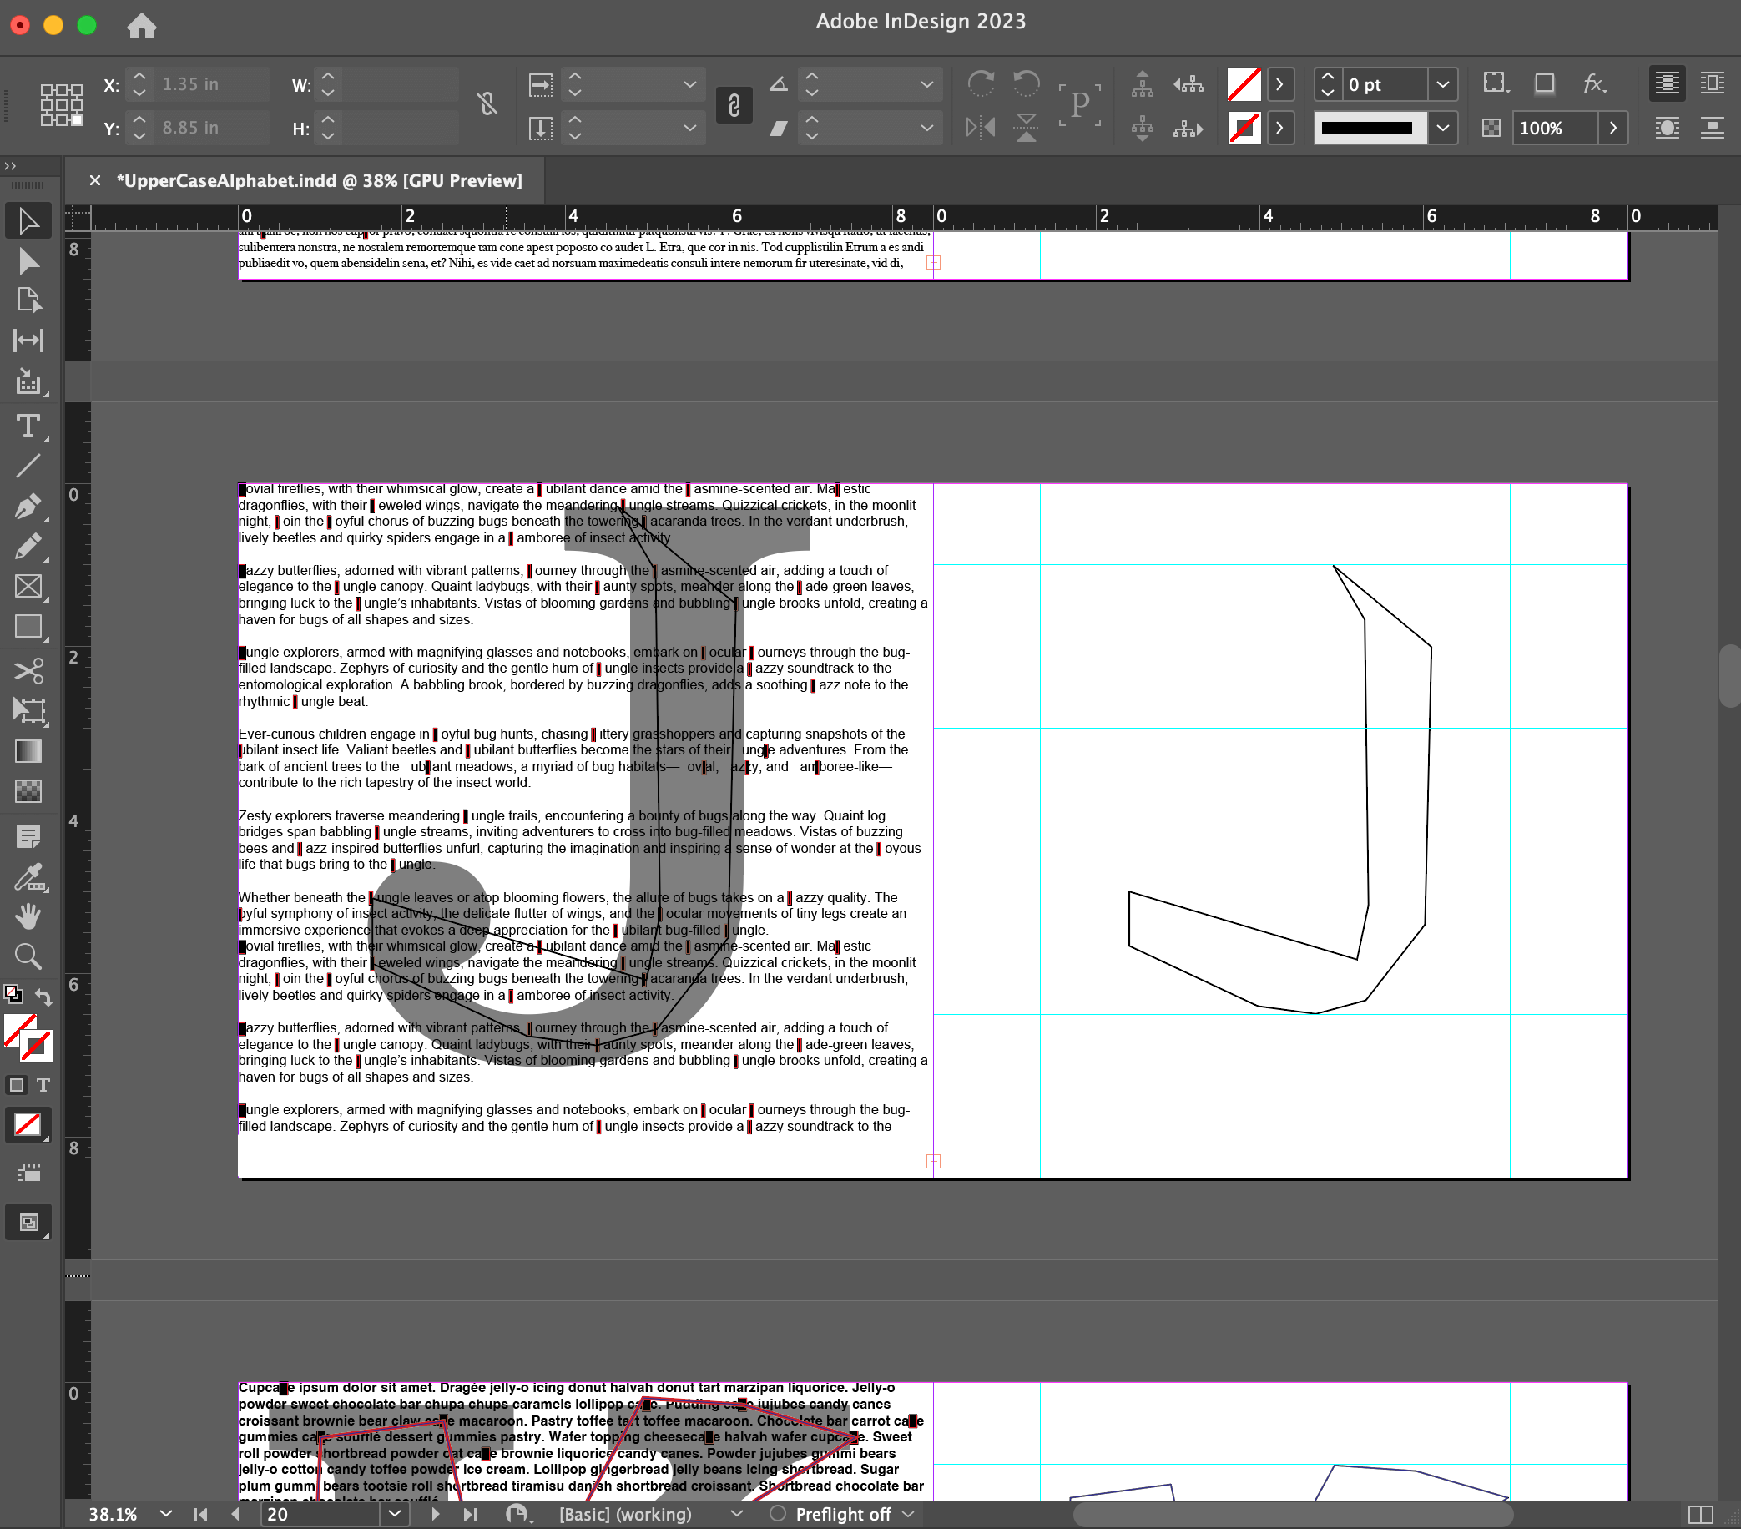This screenshot has width=1741, height=1529.
Task: Activate the Type tool
Action: point(28,425)
